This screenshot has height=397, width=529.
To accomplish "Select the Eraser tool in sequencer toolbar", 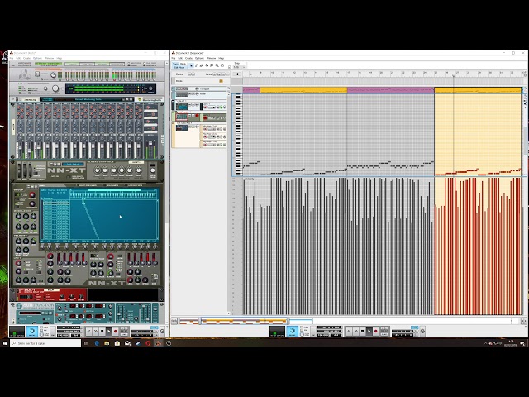I will (x=202, y=65).
